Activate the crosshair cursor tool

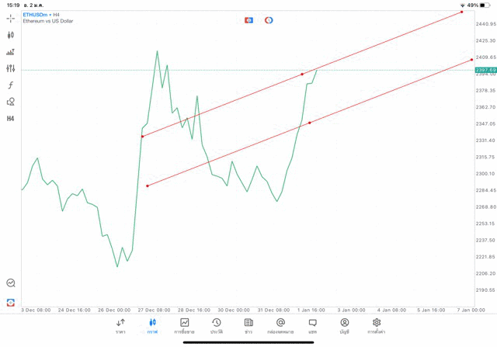11,18
